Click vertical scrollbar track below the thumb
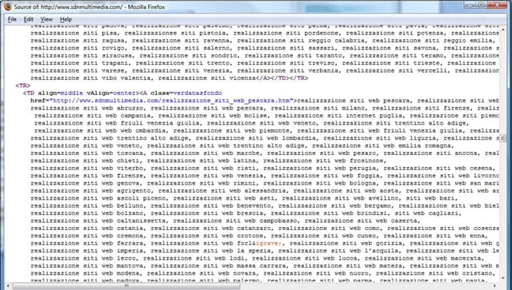 point(503,209)
